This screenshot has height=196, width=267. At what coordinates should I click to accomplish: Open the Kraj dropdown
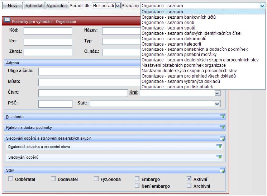pyautogui.click(x=217, y=93)
